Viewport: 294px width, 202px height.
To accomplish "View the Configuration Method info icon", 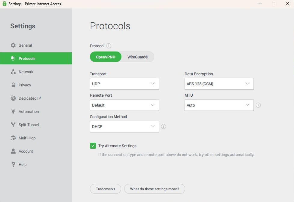I will pos(164,126).
